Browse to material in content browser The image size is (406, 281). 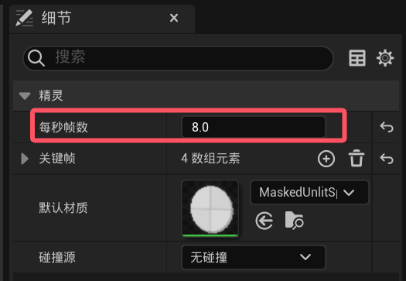(x=294, y=221)
